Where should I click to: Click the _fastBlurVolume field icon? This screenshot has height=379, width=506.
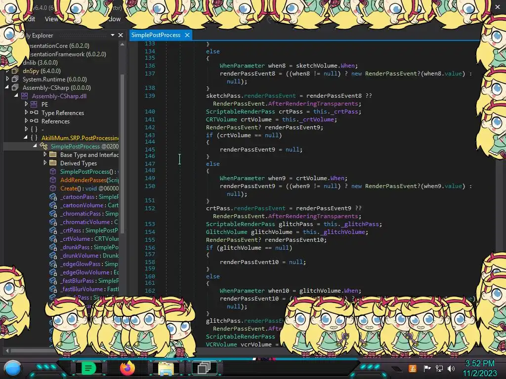pos(53,289)
